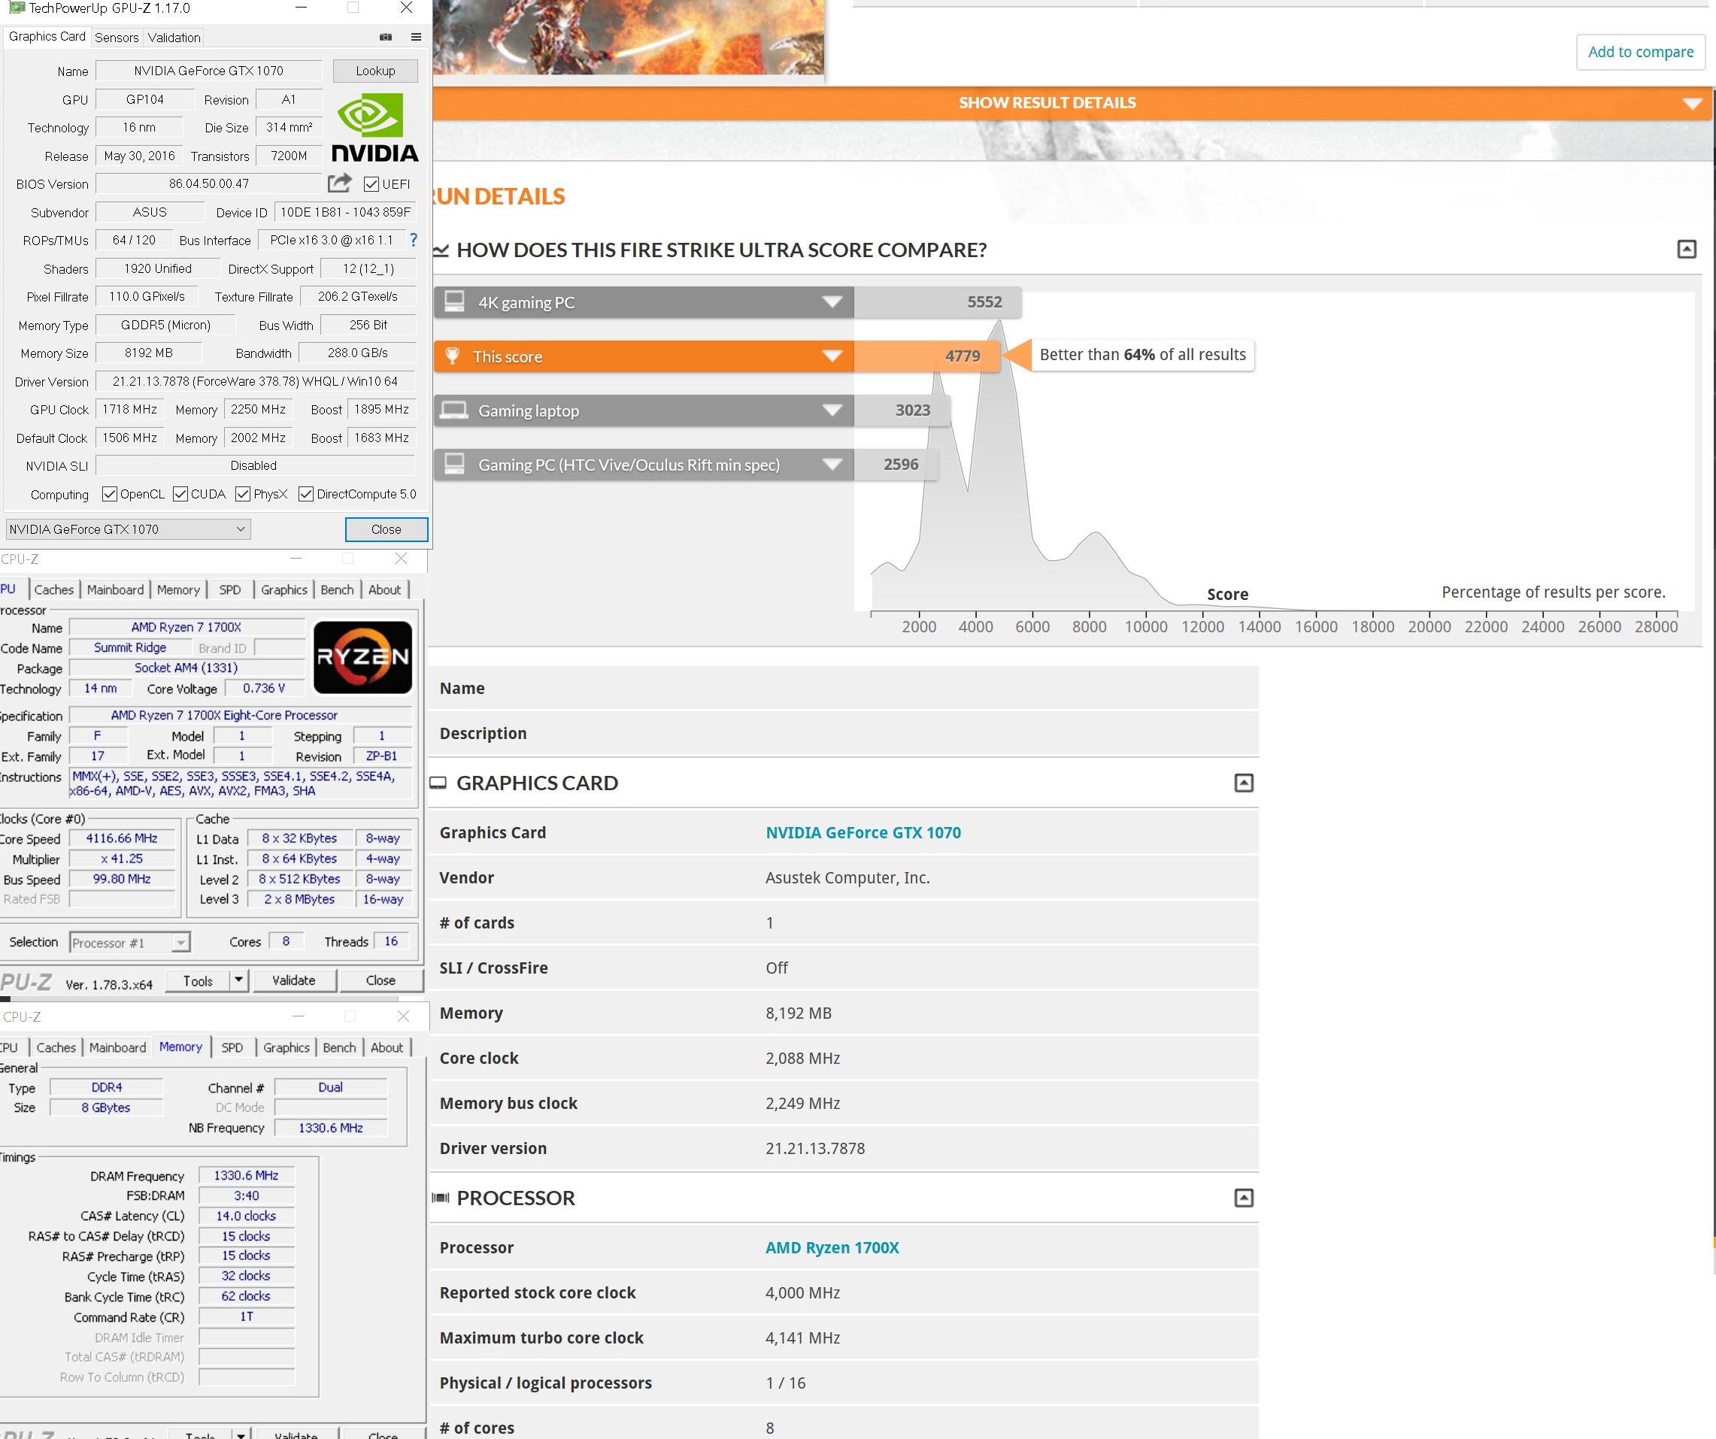Screen dimensions: 1716x1439
Task: Click the NVIDIA logo in GPU-Z
Action: pos(375,128)
